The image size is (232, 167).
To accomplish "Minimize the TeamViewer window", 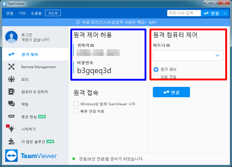I will [207, 3].
